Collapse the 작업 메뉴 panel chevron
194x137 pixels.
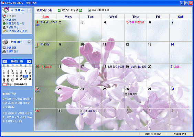point(29,10)
